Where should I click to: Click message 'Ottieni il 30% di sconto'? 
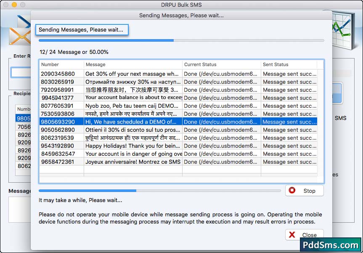point(133,130)
